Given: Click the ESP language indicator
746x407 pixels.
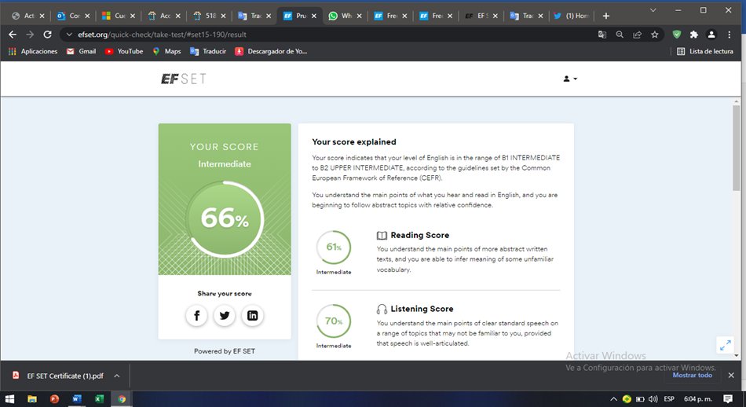Looking at the screenshot, I should [669, 399].
